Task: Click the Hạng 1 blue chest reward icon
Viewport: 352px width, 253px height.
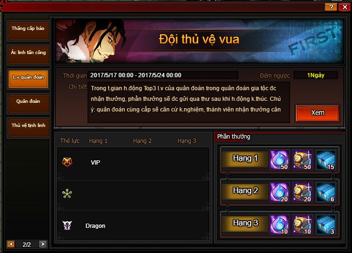Action: coord(326,160)
